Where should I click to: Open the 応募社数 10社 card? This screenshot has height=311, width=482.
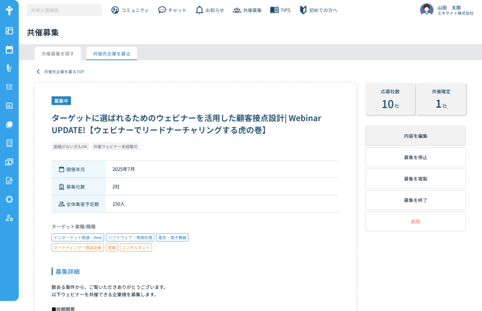pyautogui.click(x=390, y=99)
